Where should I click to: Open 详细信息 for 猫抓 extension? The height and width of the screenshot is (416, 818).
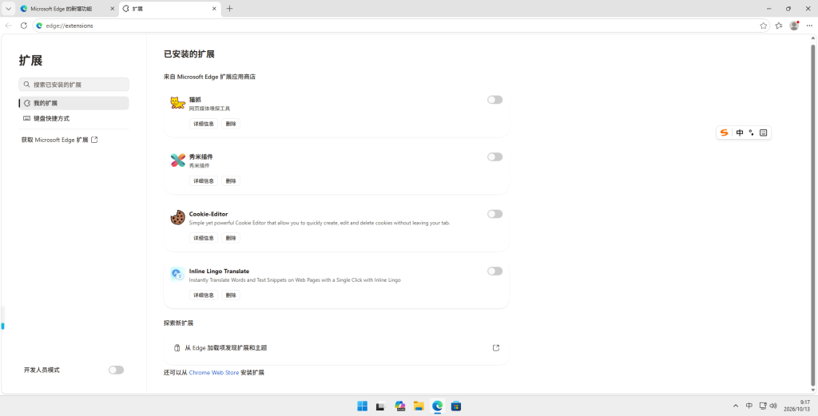(204, 124)
